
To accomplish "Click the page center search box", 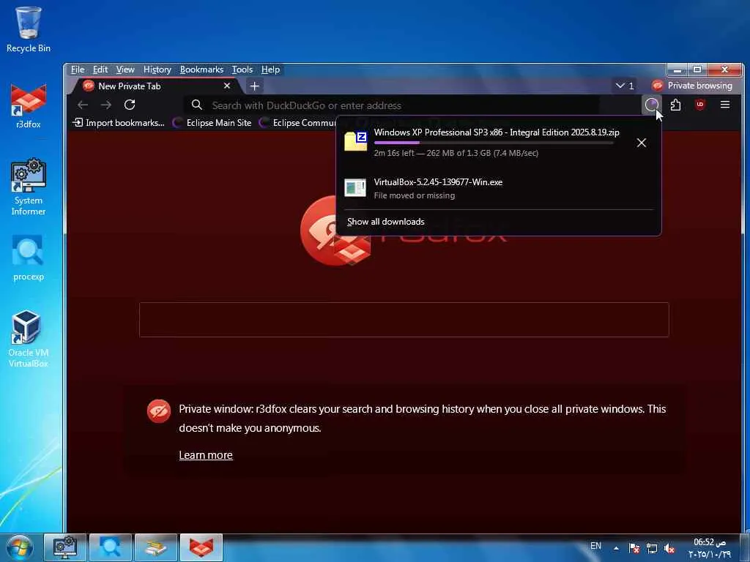I will 404,320.
